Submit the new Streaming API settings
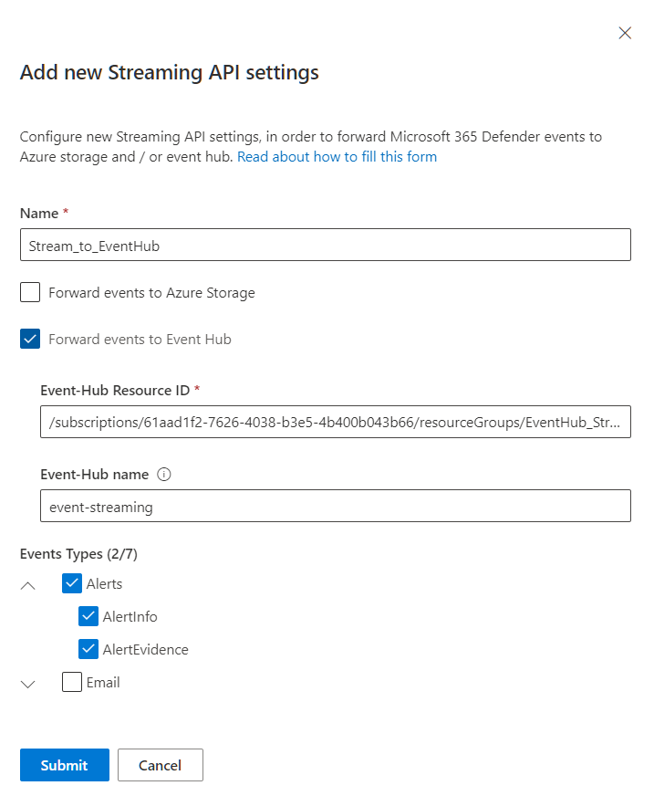This screenshot has height=796, width=654. point(64,765)
